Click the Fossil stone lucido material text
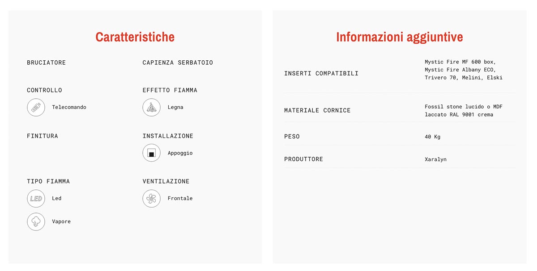 [454, 107]
